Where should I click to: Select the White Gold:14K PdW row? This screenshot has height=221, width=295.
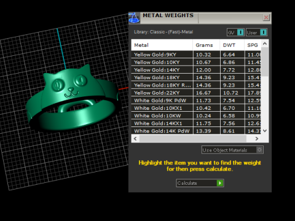coord(196,131)
